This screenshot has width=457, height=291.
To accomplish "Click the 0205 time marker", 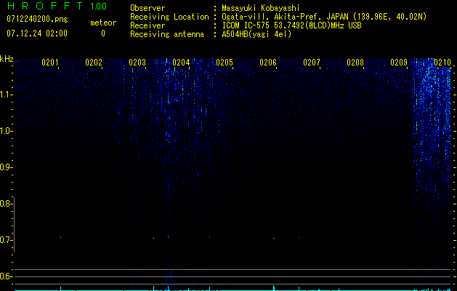I will coord(225,63).
